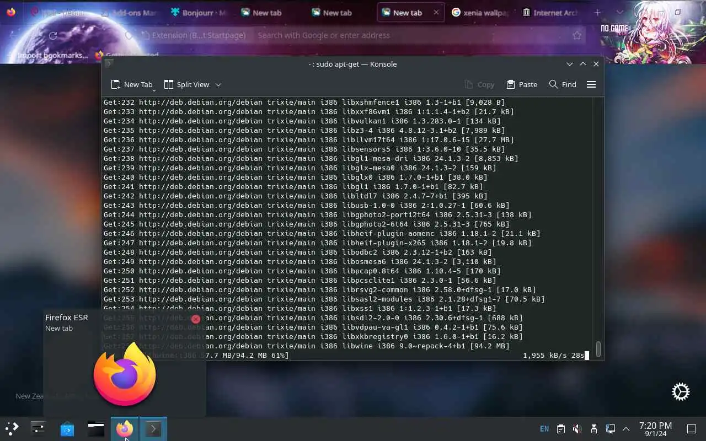Close the active New tab in Firefox
706x441 pixels.
tap(436, 12)
